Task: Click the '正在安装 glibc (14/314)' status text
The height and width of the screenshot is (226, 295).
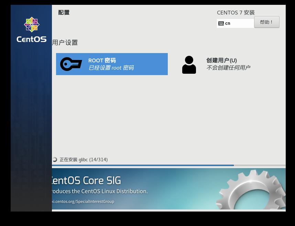Action: click(x=84, y=160)
